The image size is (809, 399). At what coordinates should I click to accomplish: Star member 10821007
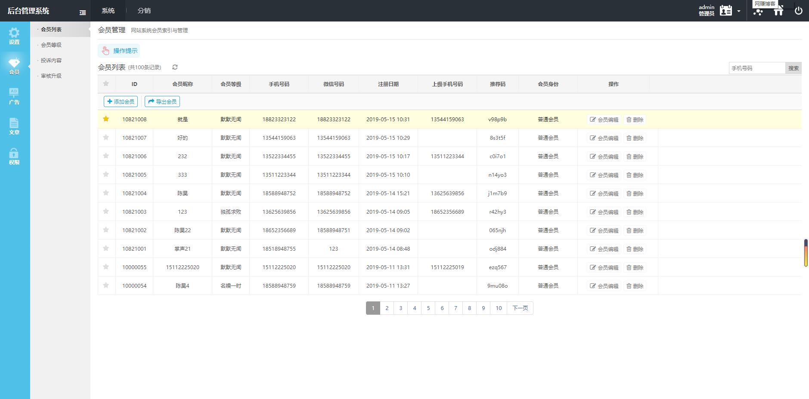pos(106,137)
